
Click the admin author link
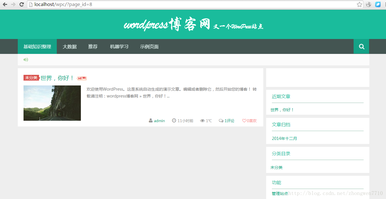click(159, 121)
